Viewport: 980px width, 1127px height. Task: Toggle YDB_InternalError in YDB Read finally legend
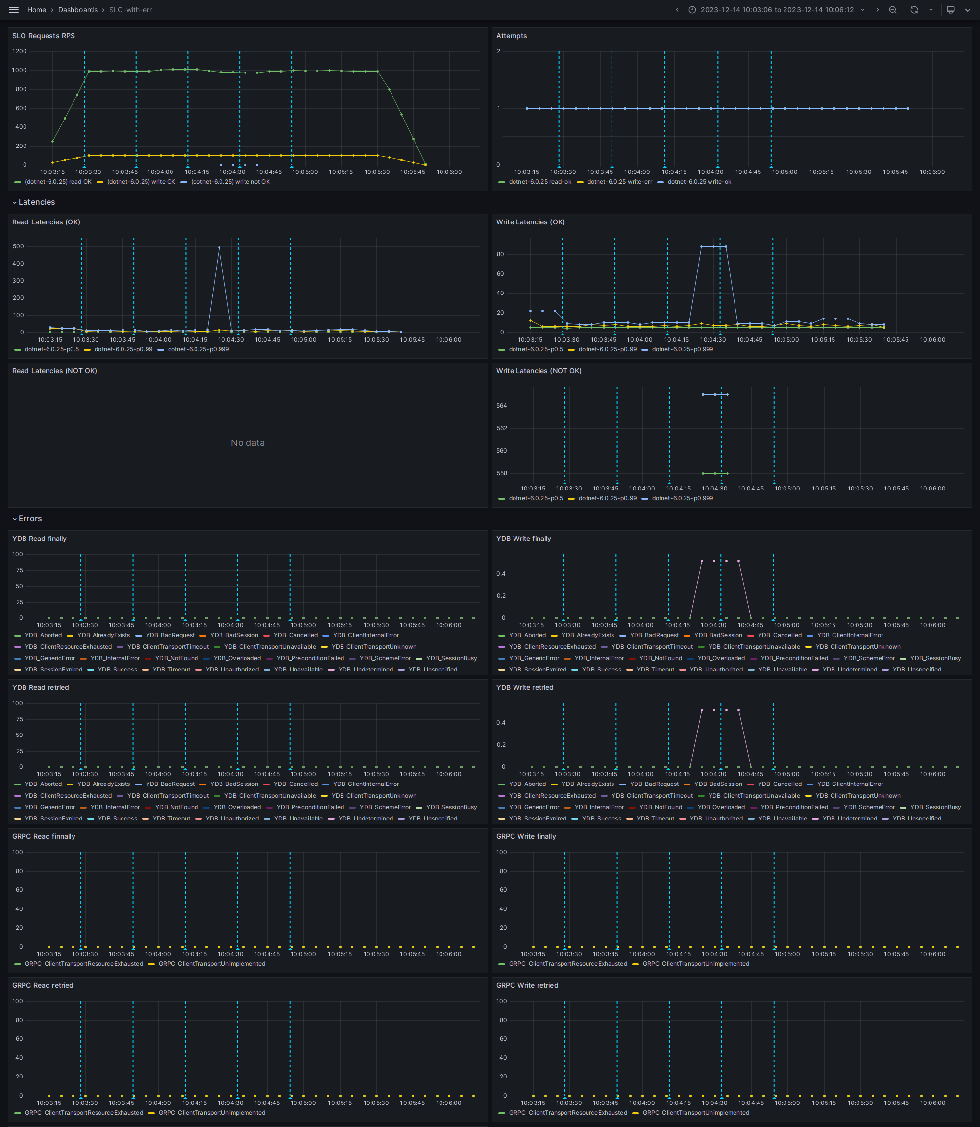[x=115, y=659]
